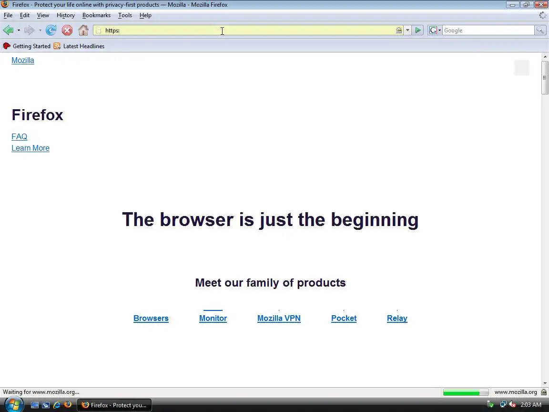Click the status bar padlock icon
The image size is (549, 412).
point(544,392)
